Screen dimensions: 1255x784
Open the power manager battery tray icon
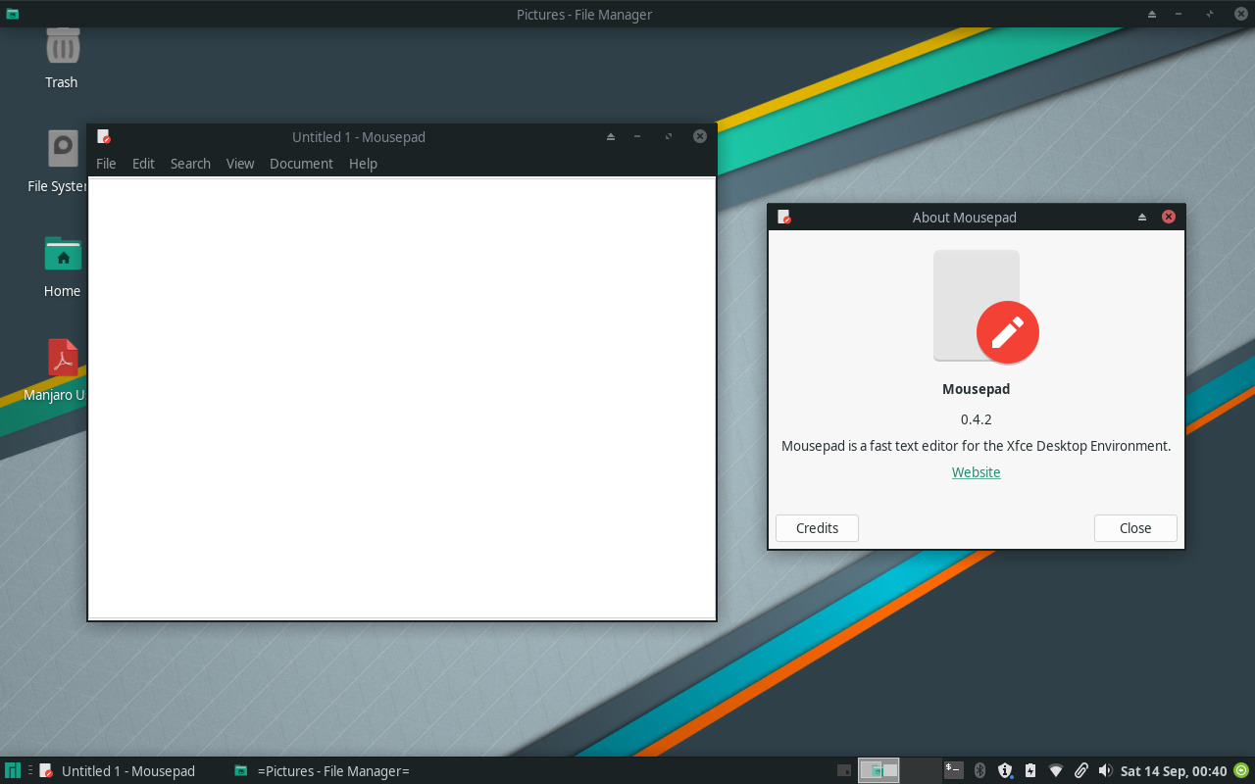coord(1030,770)
